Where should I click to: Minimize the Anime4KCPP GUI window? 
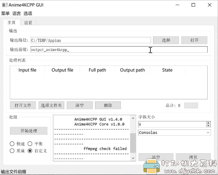[x=177, y=5]
